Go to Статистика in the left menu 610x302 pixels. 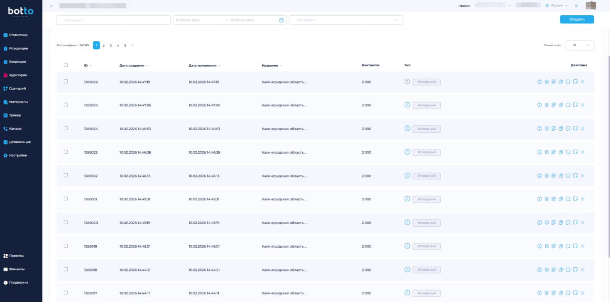[x=18, y=35]
